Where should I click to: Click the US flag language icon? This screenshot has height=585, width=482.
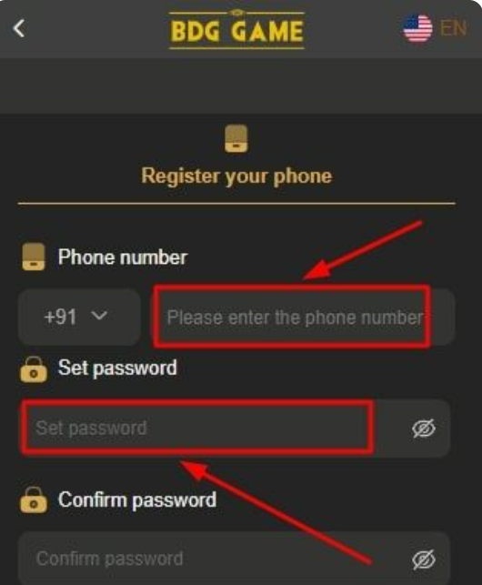point(417,28)
